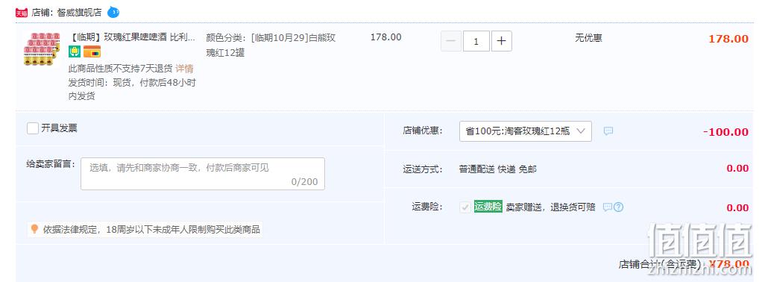This screenshot has height=282, width=759.
Task: Toggle the 运费险 checkbox
Action: point(465,207)
